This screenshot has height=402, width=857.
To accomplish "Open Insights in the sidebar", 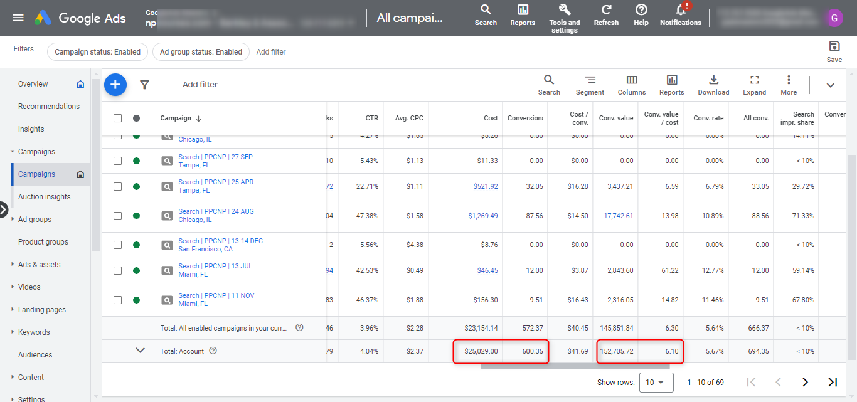I will 31,129.
